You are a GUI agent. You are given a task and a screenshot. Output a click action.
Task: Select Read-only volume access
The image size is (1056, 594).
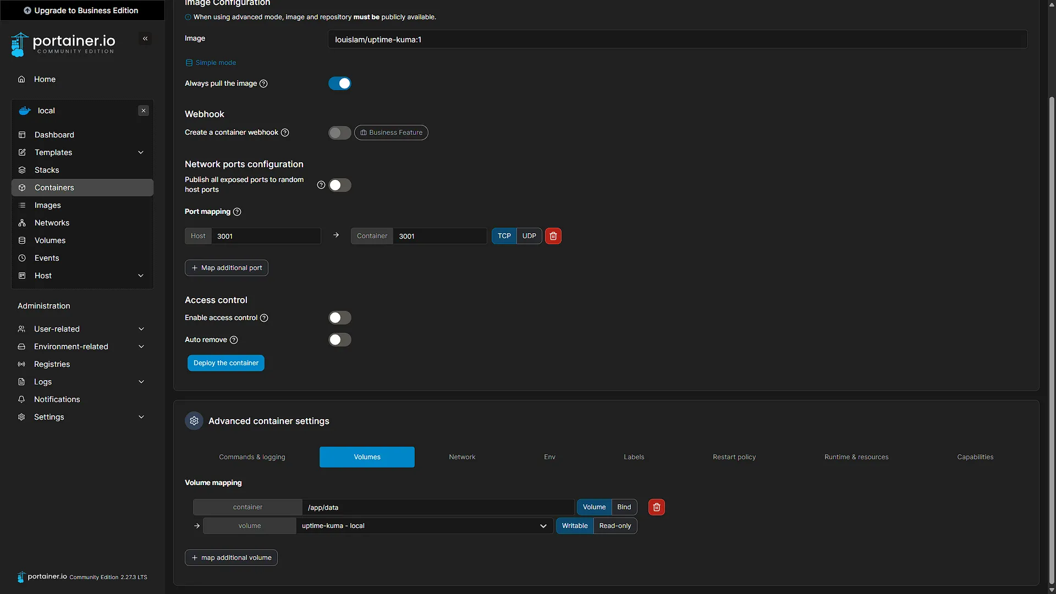point(615,526)
